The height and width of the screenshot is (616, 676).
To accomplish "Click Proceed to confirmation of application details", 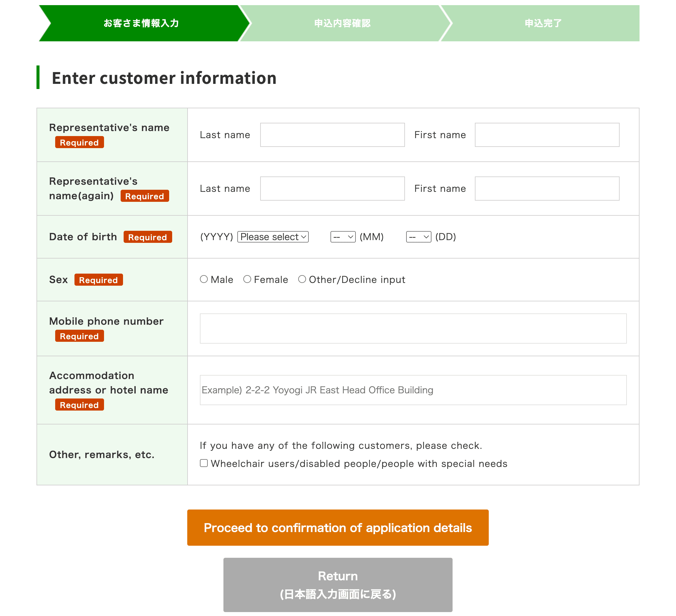I will tap(338, 527).
